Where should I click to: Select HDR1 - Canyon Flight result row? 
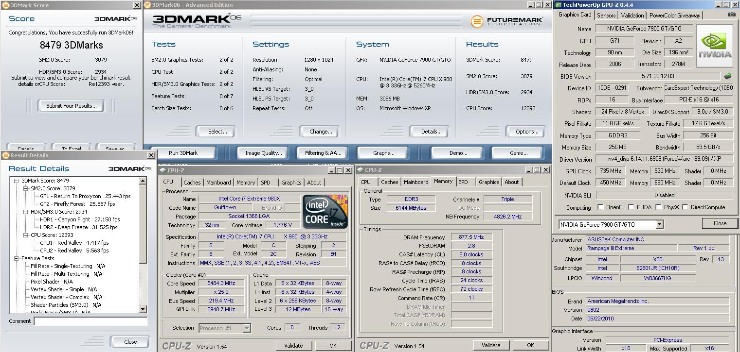coord(79,219)
